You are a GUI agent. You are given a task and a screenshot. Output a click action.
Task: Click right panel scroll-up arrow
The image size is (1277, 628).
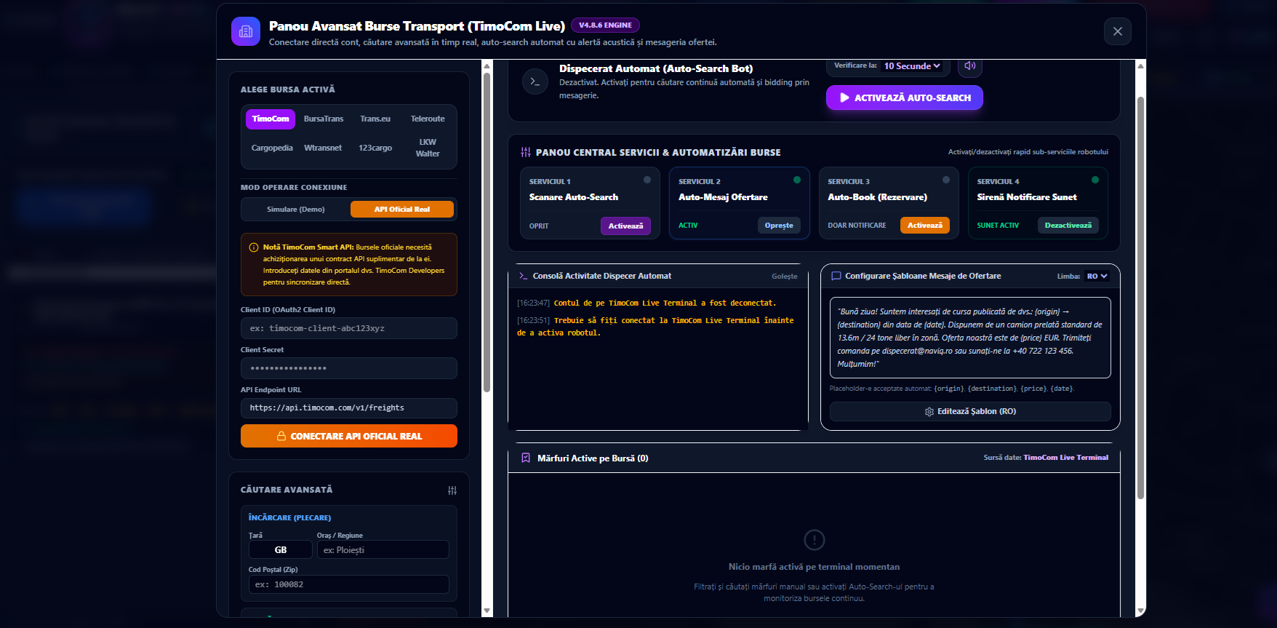click(x=1140, y=66)
